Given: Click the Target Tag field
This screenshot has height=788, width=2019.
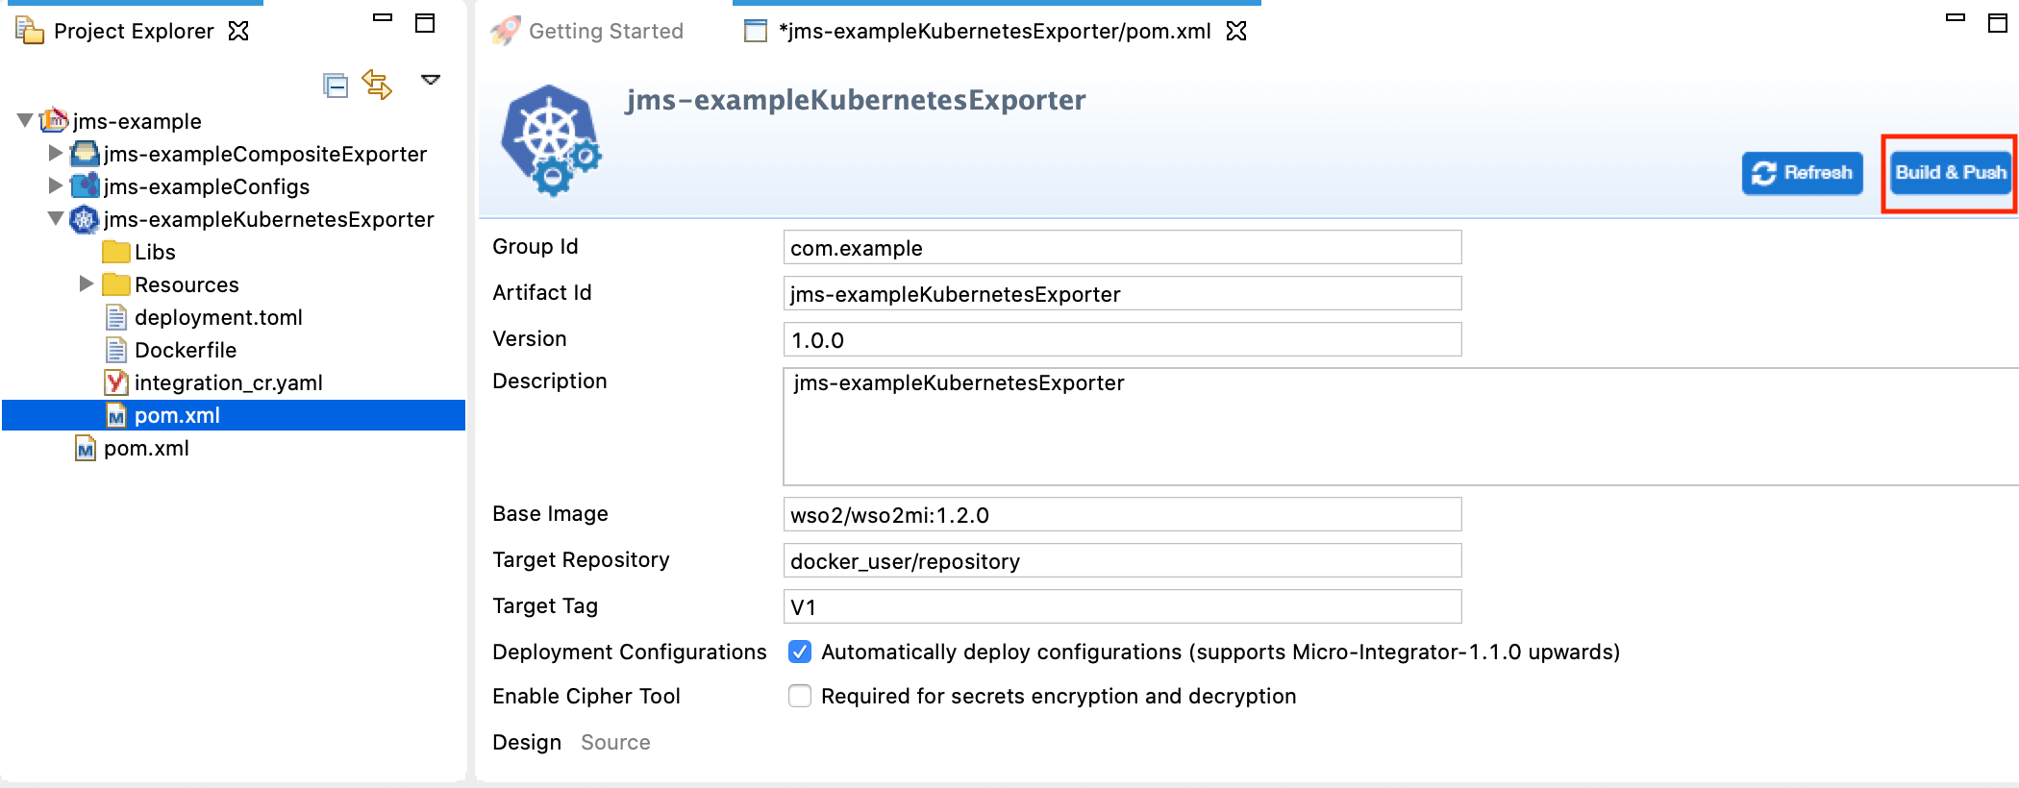Looking at the screenshot, I should pyautogui.click(x=1122, y=606).
